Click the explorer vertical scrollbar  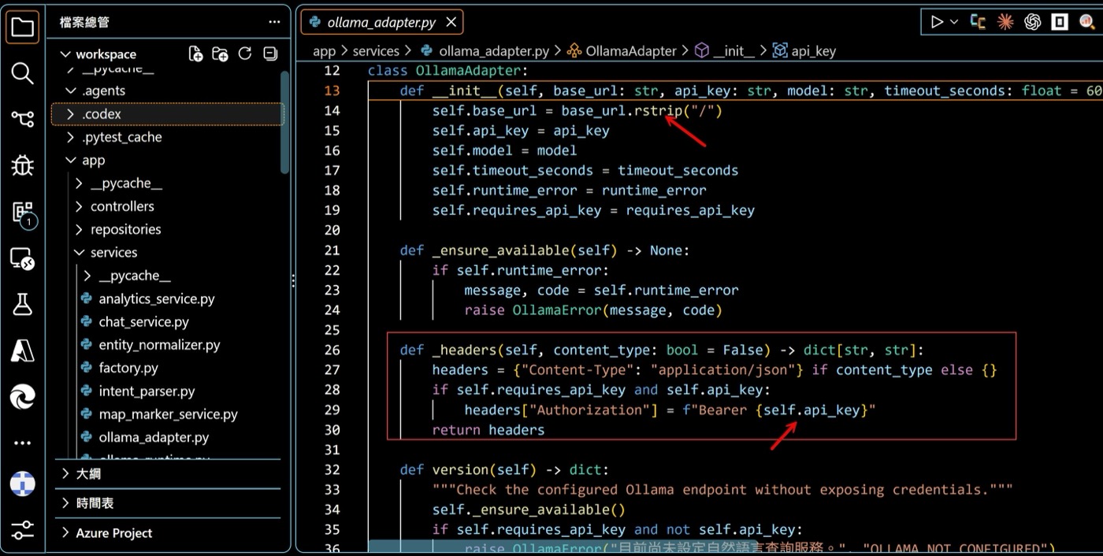285,122
